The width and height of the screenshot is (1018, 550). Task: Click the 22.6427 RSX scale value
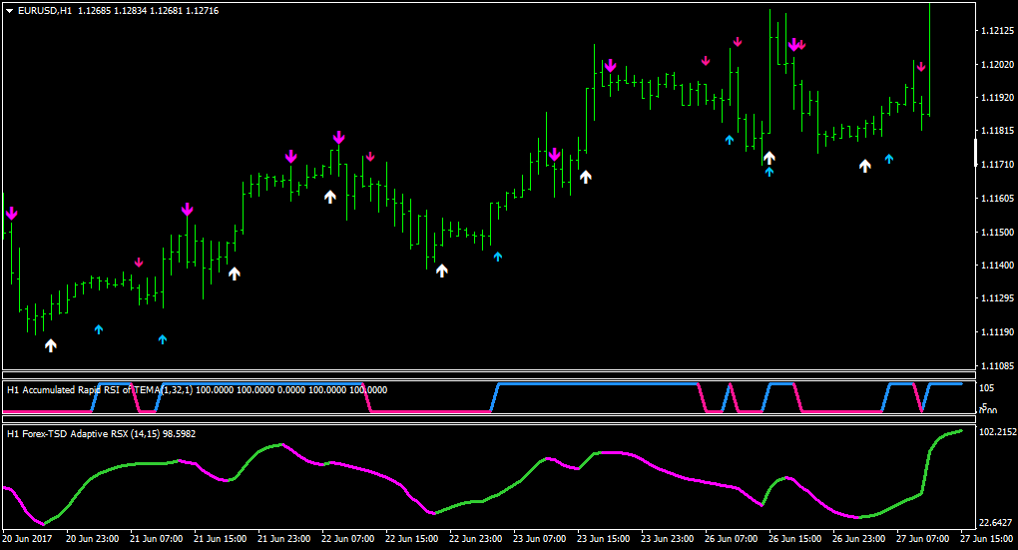point(995,523)
